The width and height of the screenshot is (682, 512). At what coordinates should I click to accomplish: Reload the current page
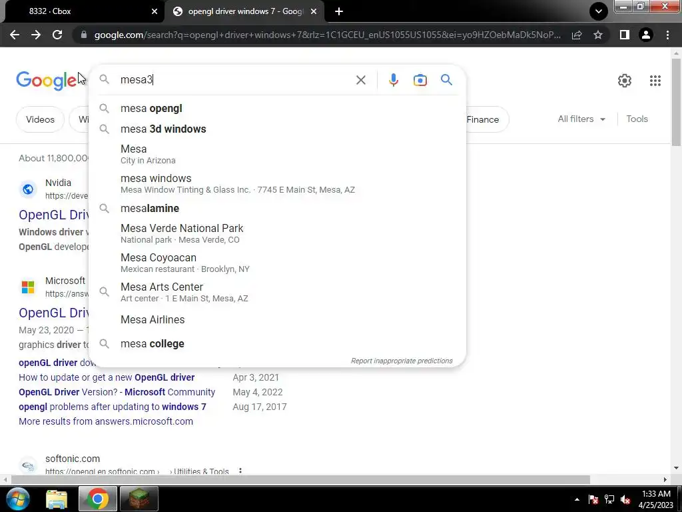click(x=57, y=35)
